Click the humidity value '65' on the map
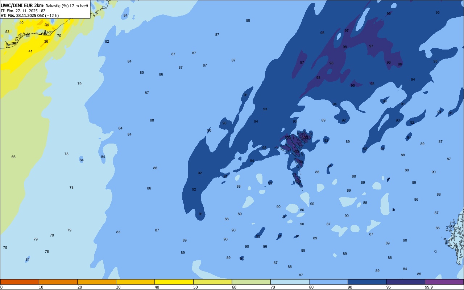 pyautogui.click(x=28, y=36)
